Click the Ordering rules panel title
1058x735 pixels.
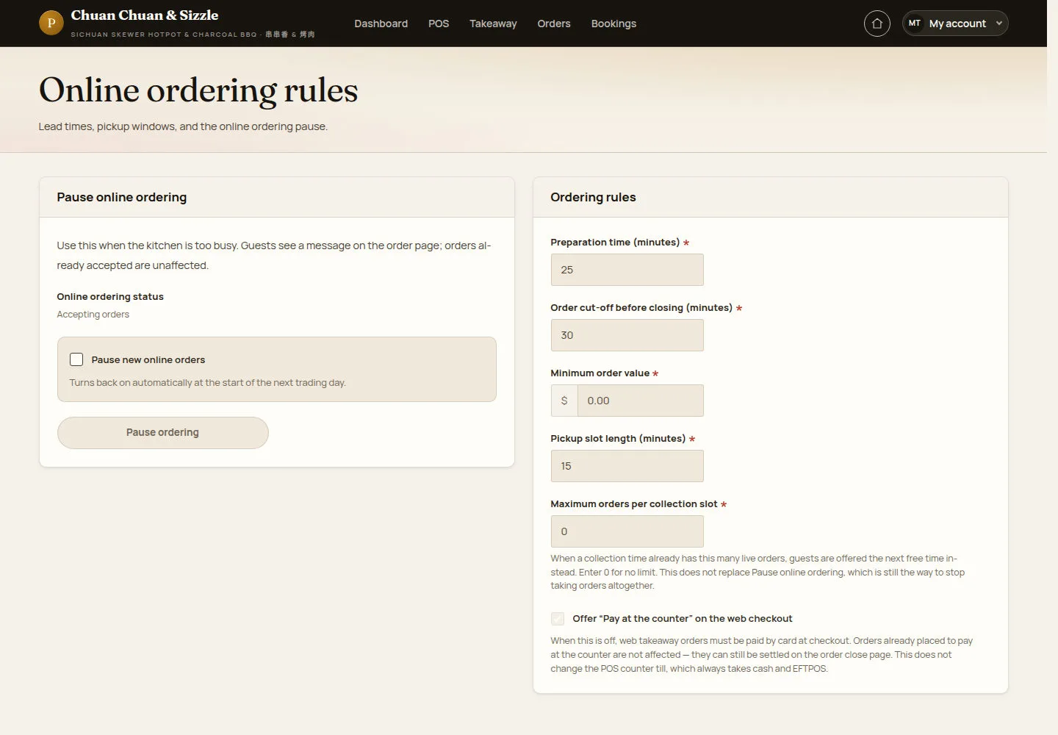tap(593, 197)
